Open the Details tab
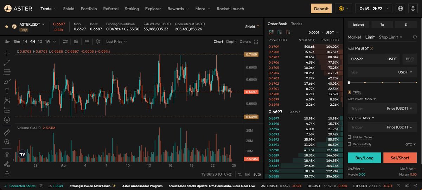 pyautogui.click(x=245, y=41)
